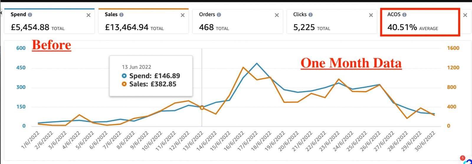Click the blue spend peak on 17/6/2022
This screenshot has width=472, height=164.
tap(257, 63)
